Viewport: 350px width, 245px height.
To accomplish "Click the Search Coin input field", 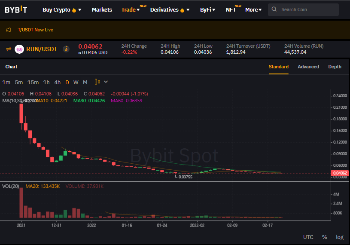I will coord(303,9).
